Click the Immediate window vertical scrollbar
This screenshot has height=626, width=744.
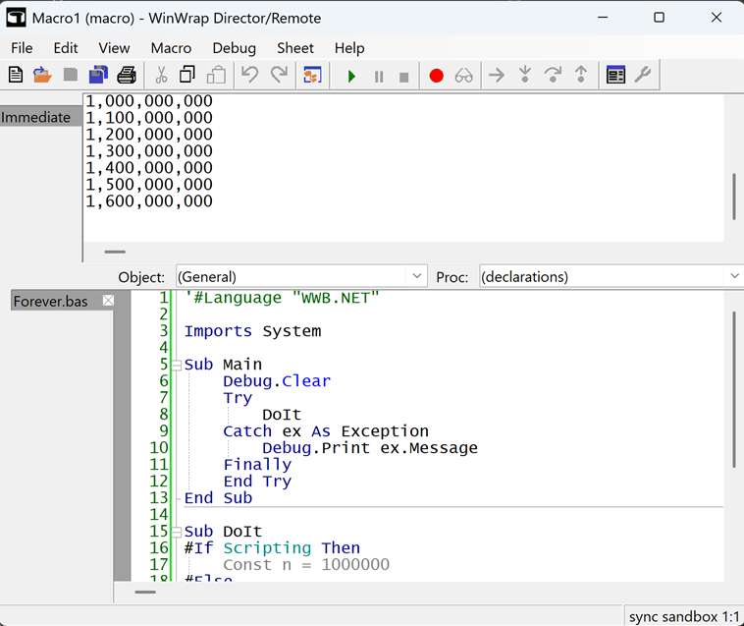(734, 197)
